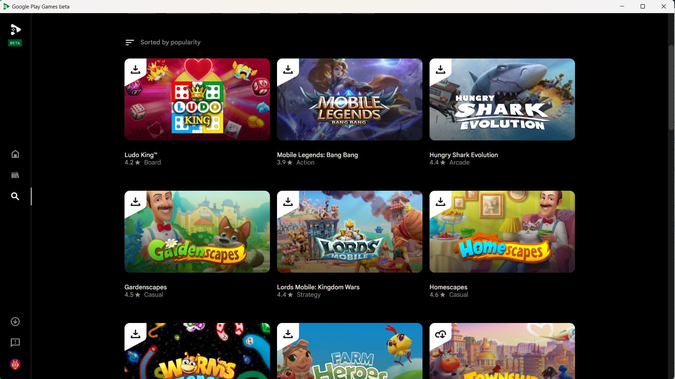Install Township from the cloud download icon
This screenshot has height=379, width=675.
tap(440, 334)
